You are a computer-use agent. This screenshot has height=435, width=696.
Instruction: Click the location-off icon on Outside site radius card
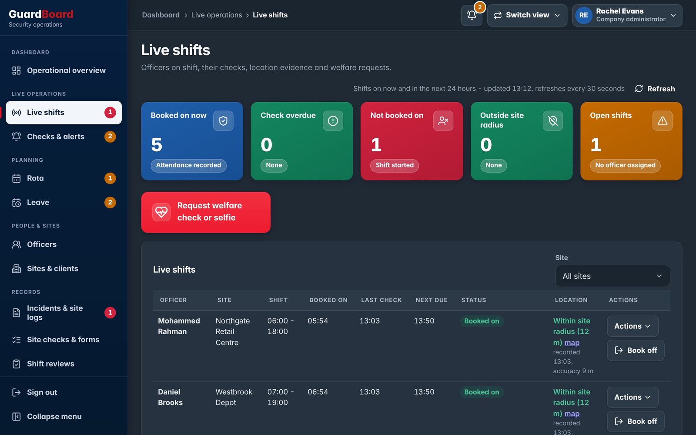tap(553, 121)
